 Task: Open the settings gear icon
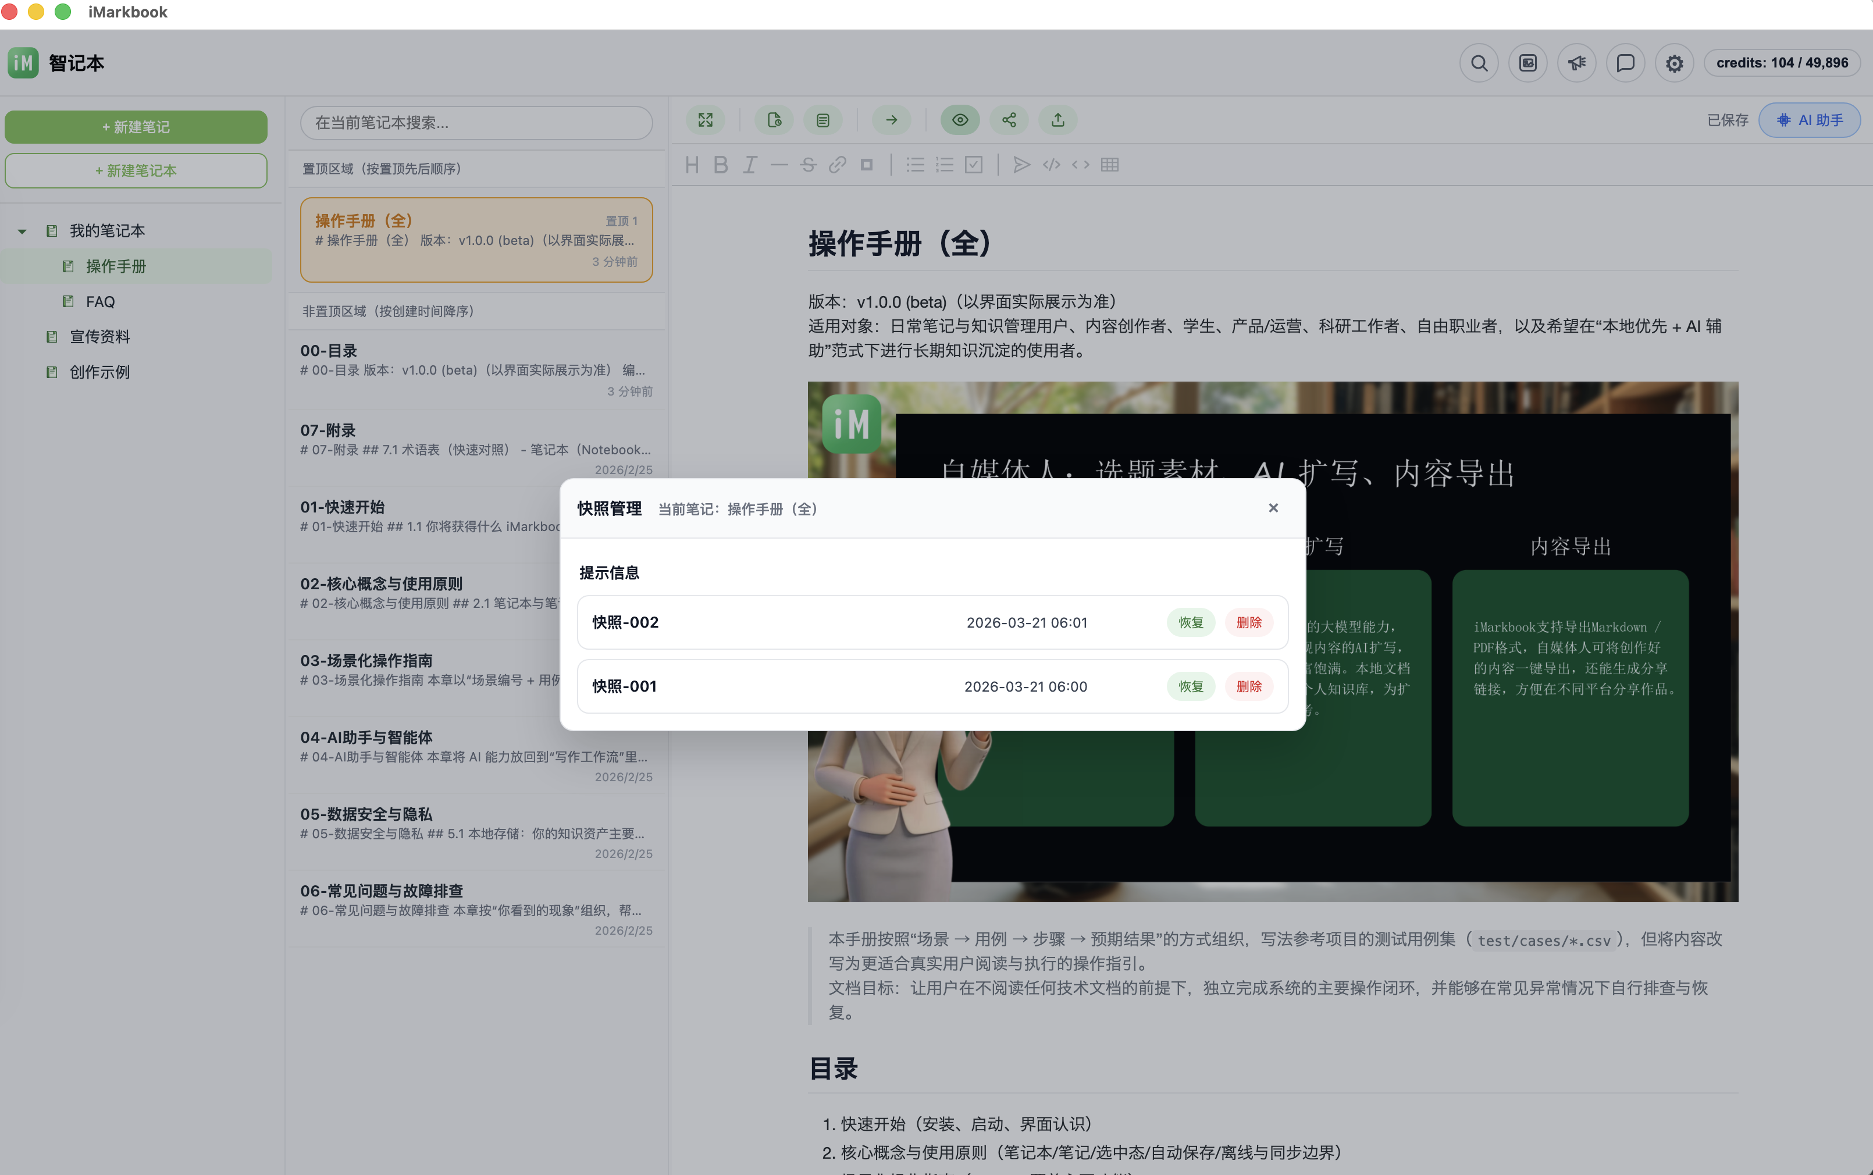click(x=1673, y=63)
